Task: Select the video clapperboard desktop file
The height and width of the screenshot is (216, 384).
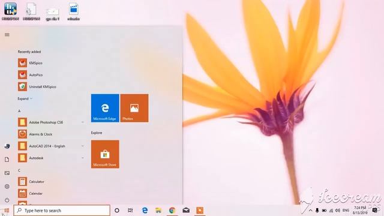Action: coord(73,11)
